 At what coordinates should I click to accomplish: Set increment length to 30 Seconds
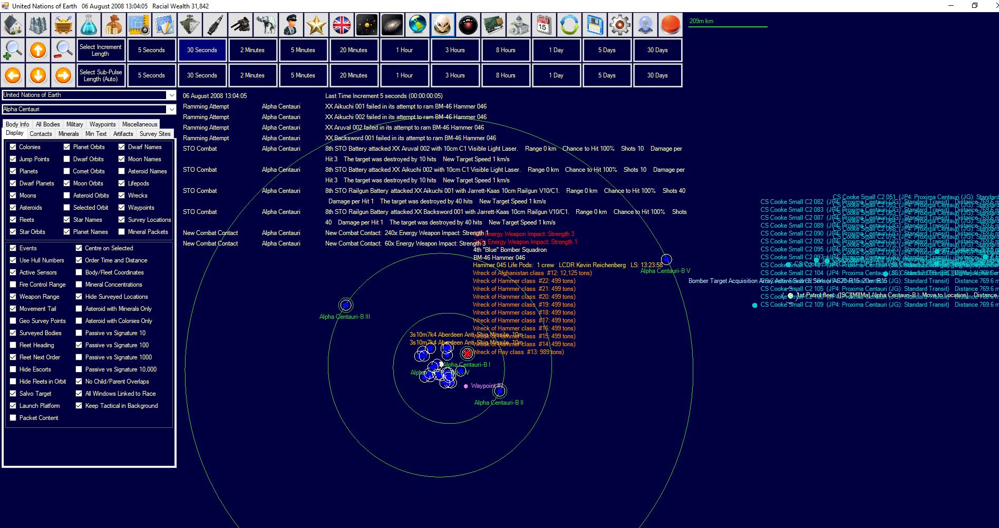click(202, 50)
